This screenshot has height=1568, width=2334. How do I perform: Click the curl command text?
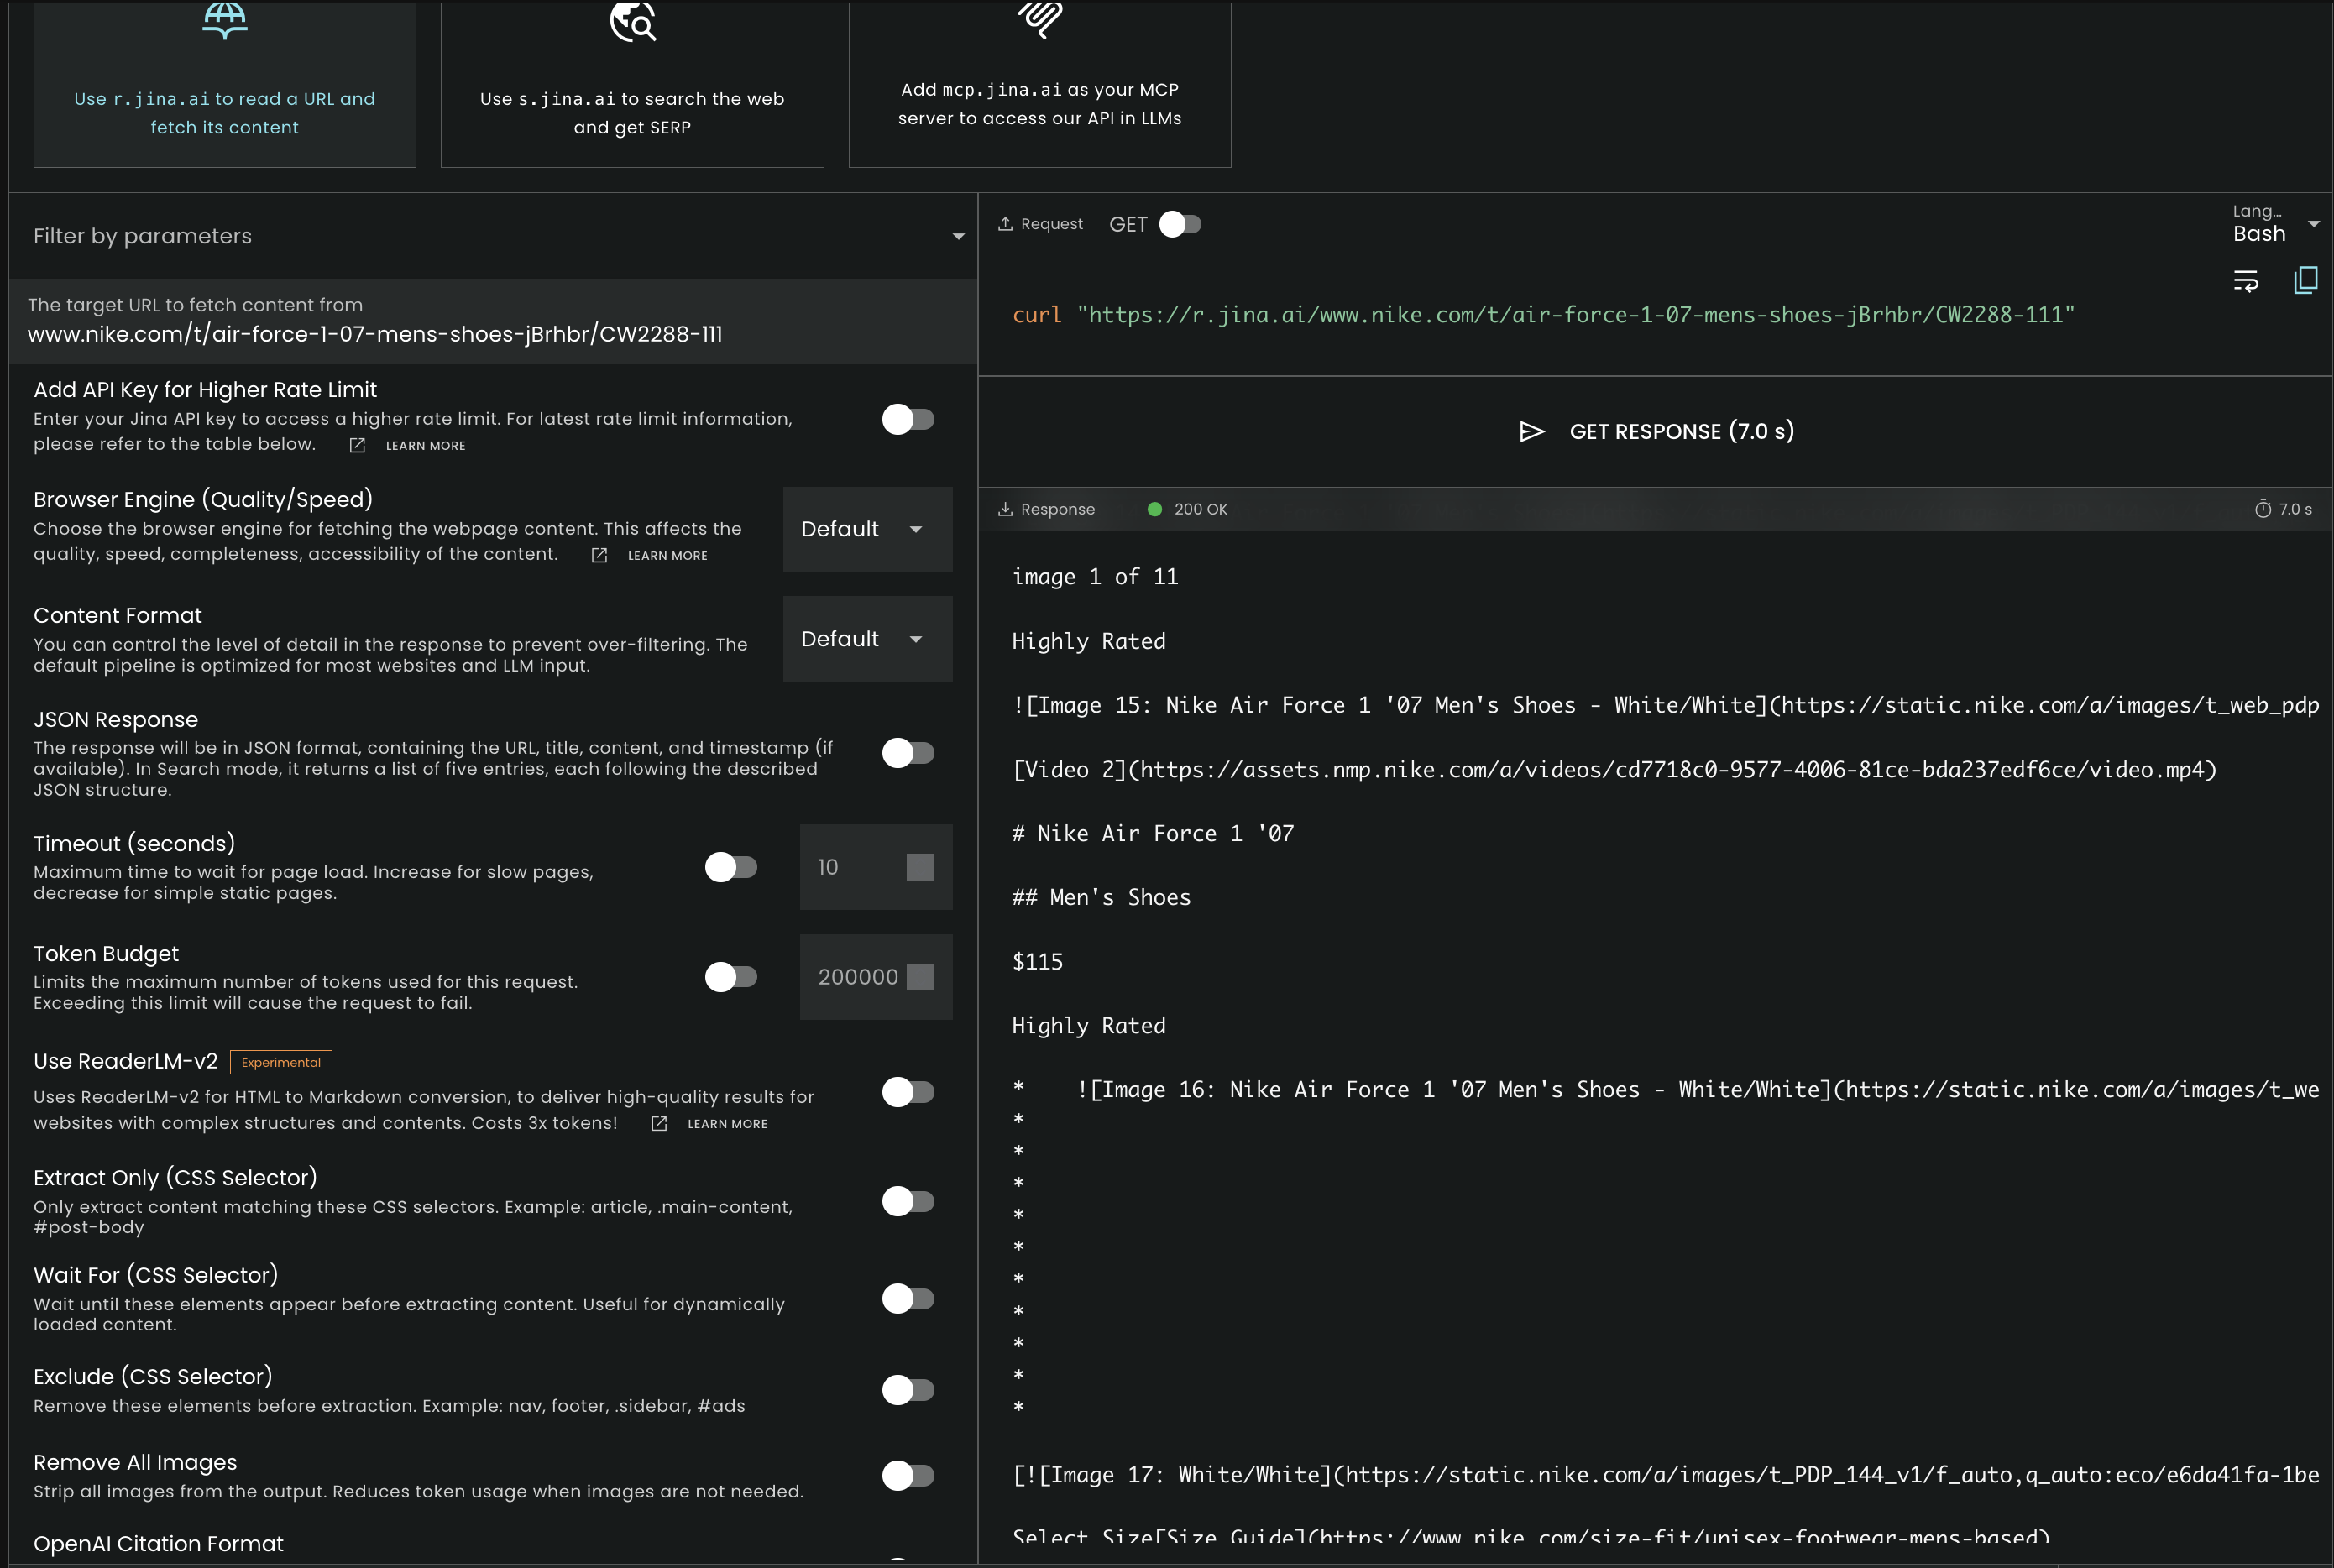coord(1543,315)
